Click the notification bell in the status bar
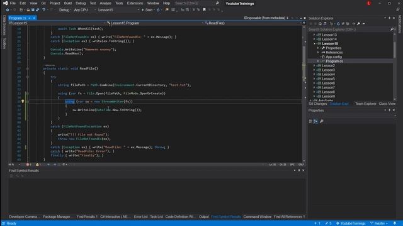This screenshot has width=403, height=226. [x=395, y=223]
